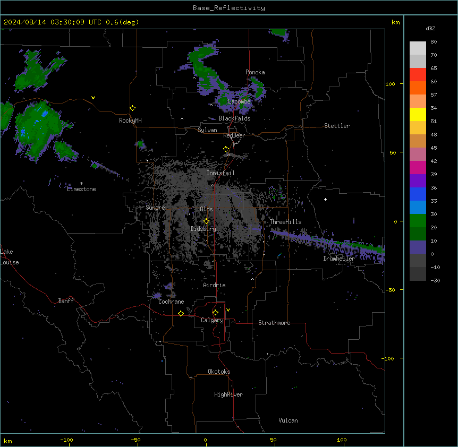
Task: Click the -30 value in the dBZ legend
Action: 435,280
